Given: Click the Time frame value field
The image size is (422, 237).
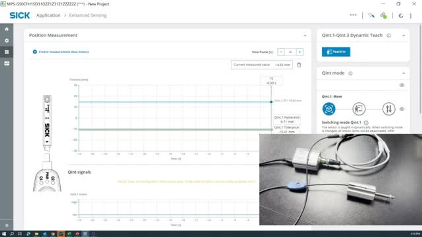Looking at the screenshot, I should point(290,52).
